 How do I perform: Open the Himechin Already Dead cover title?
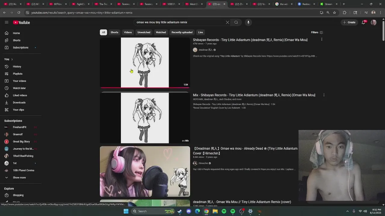pos(245,151)
